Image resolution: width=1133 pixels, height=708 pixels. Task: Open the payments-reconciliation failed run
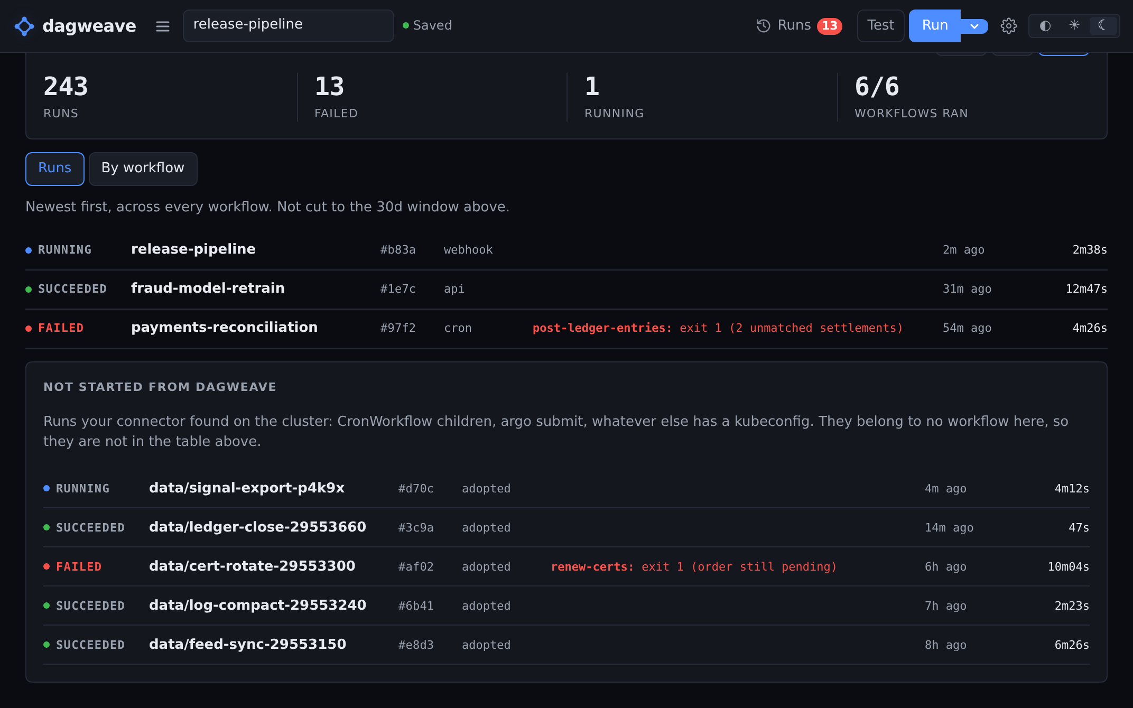[x=566, y=328]
